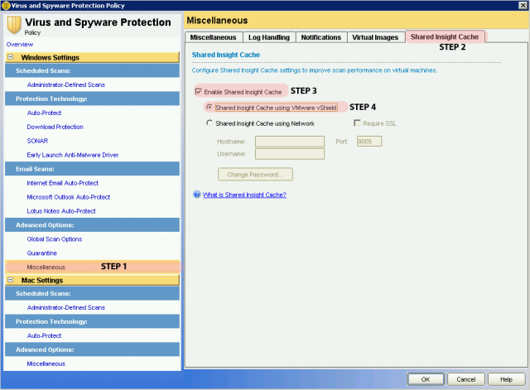Uncheck Enable Shared Insight Cache
The width and height of the screenshot is (530, 390).
(198, 91)
